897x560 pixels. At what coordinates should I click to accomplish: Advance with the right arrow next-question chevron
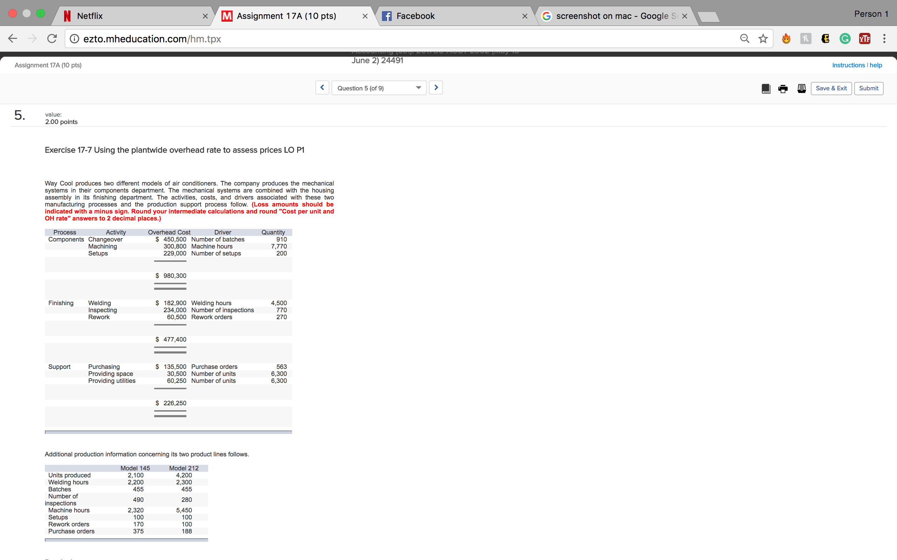[x=436, y=87]
